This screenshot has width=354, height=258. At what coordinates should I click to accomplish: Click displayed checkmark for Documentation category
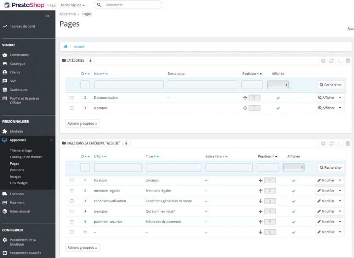pyautogui.click(x=278, y=98)
